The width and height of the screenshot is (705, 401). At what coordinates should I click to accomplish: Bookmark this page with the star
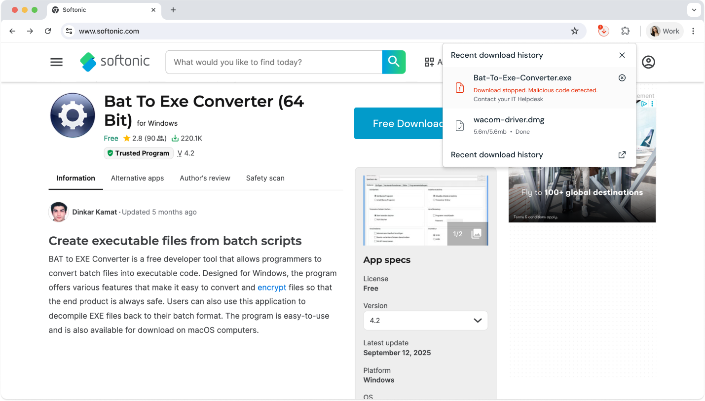tap(575, 31)
